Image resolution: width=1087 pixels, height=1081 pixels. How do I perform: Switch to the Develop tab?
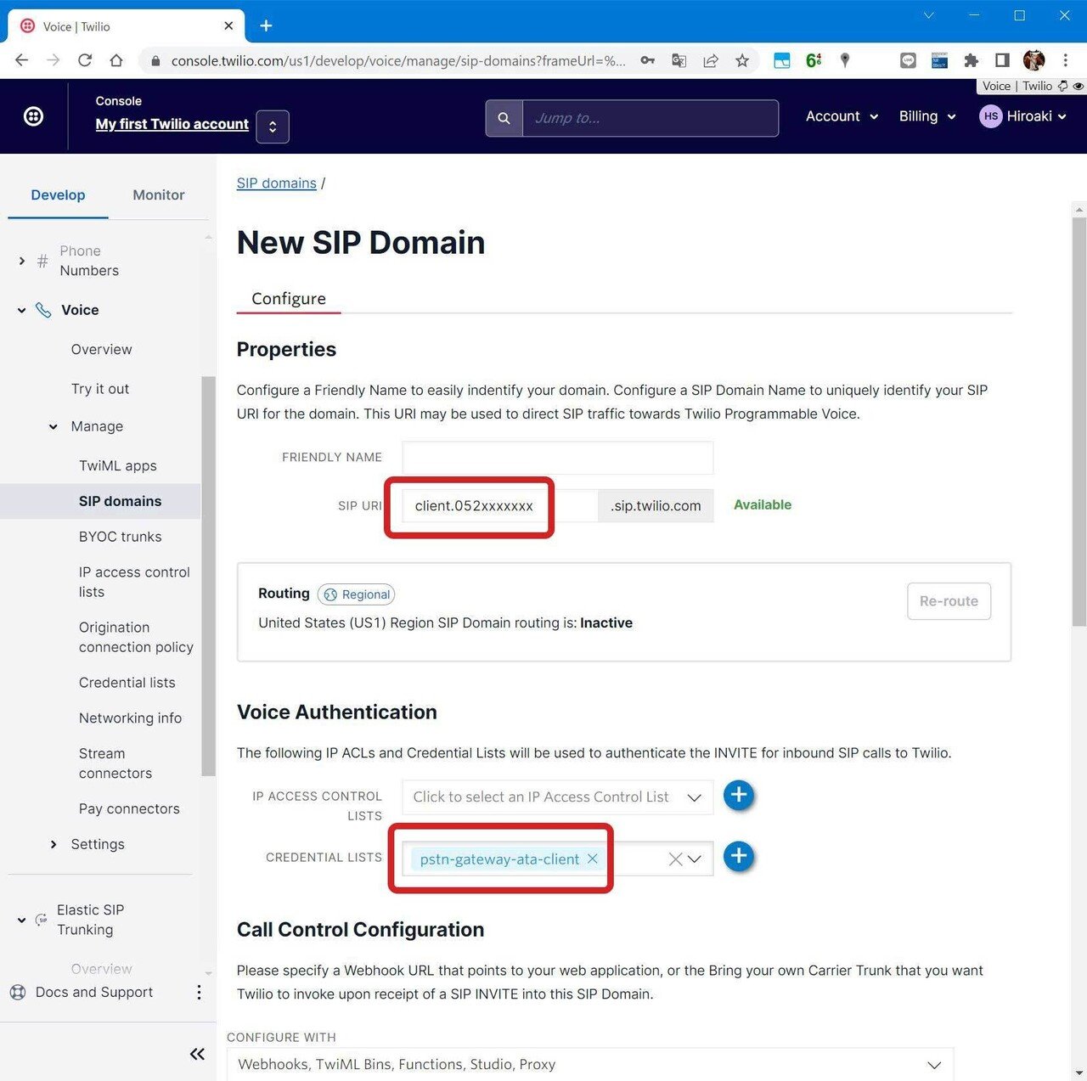tap(58, 195)
